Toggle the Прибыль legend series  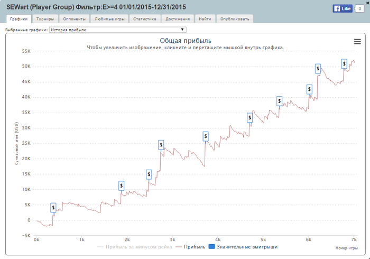(x=191, y=247)
